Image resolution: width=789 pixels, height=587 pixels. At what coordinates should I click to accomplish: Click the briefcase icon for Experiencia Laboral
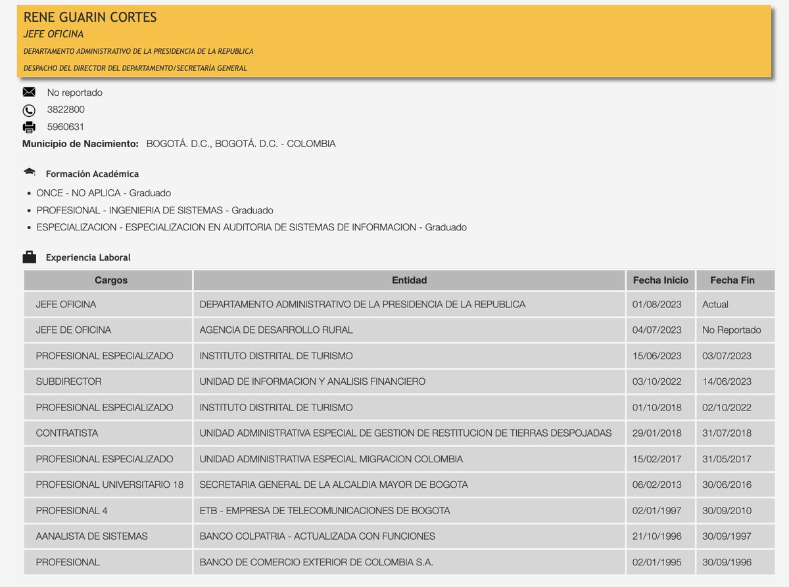[x=30, y=257]
